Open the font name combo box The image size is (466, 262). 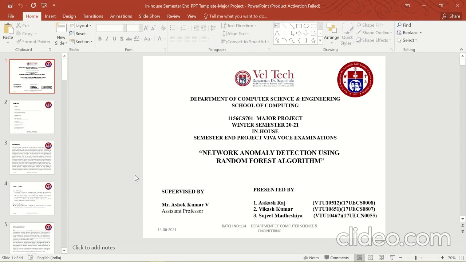[111, 28]
